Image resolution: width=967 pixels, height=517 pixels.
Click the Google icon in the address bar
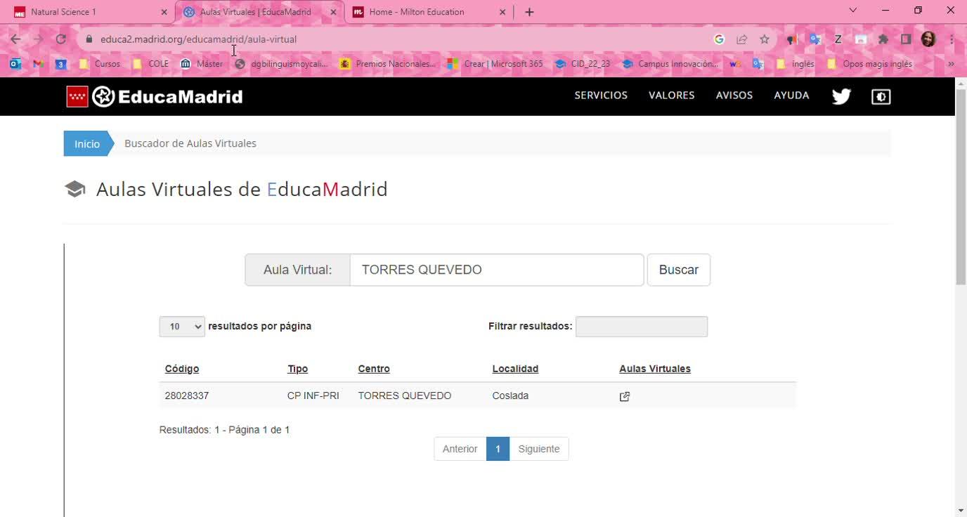(719, 39)
